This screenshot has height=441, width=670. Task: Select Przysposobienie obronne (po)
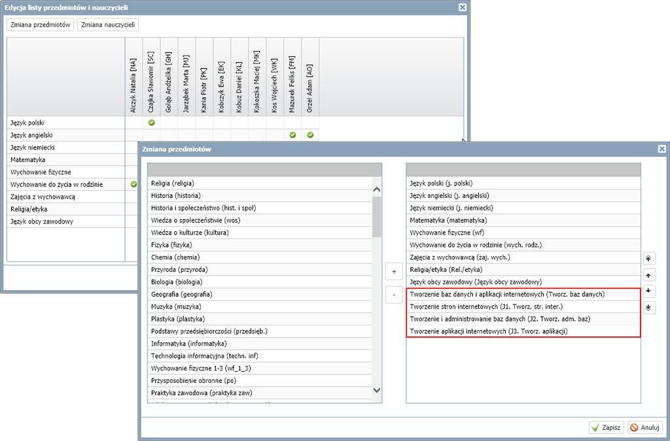point(260,382)
